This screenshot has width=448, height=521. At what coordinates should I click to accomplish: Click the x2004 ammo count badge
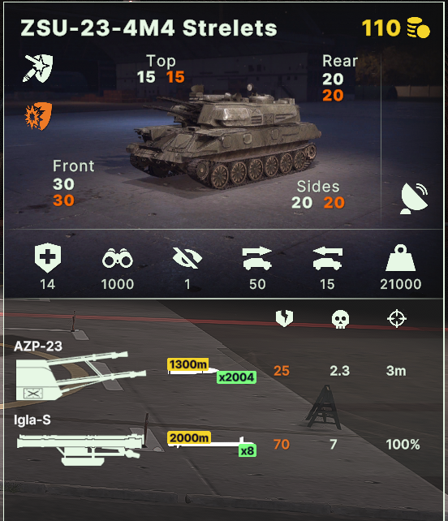click(236, 377)
